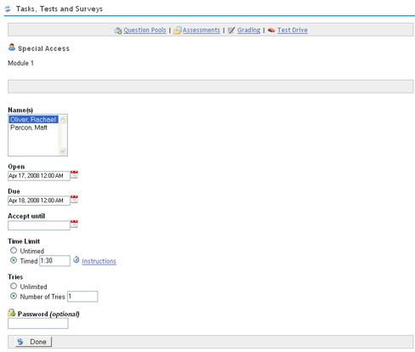Select Parcon, Matt in names list
415x352 pixels.
(x=29, y=128)
